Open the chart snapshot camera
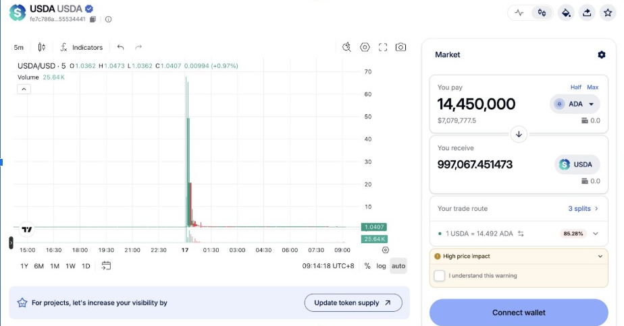 coord(400,47)
